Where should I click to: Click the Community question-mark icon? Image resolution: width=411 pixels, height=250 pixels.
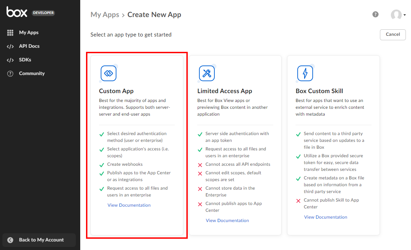(10, 74)
